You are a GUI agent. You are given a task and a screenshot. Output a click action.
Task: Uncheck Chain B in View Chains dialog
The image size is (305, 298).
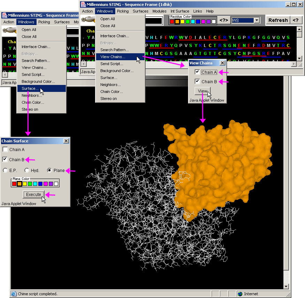pos(197,81)
